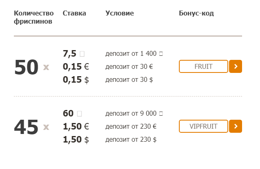Click the Условие column header
The height and width of the screenshot is (169, 260).
pyautogui.click(x=119, y=13)
